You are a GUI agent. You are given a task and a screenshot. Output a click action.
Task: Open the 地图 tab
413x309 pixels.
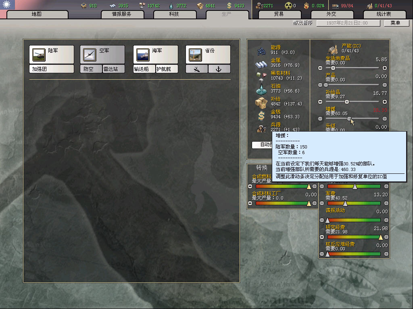pos(37,14)
